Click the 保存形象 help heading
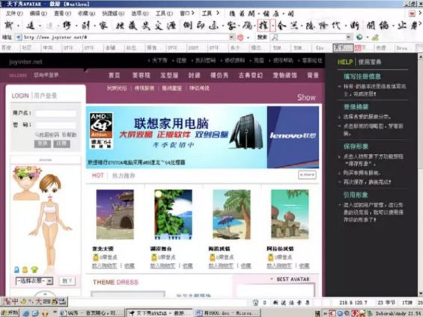The height and width of the screenshot is (317, 423). click(x=356, y=147)
